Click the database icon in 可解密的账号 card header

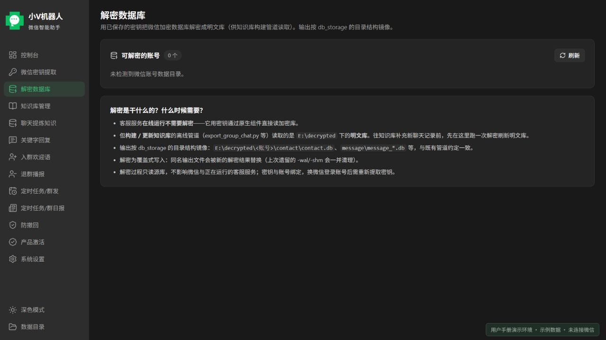[114, 56]
